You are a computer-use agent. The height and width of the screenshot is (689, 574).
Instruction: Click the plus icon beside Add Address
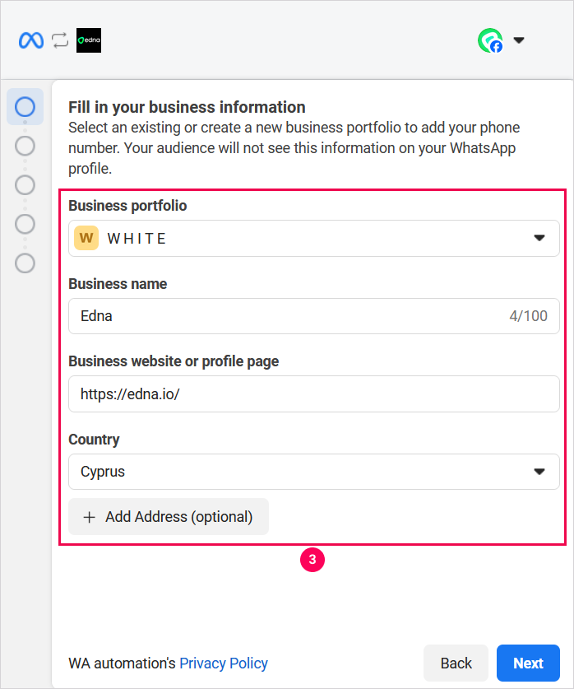coord(90,517)
